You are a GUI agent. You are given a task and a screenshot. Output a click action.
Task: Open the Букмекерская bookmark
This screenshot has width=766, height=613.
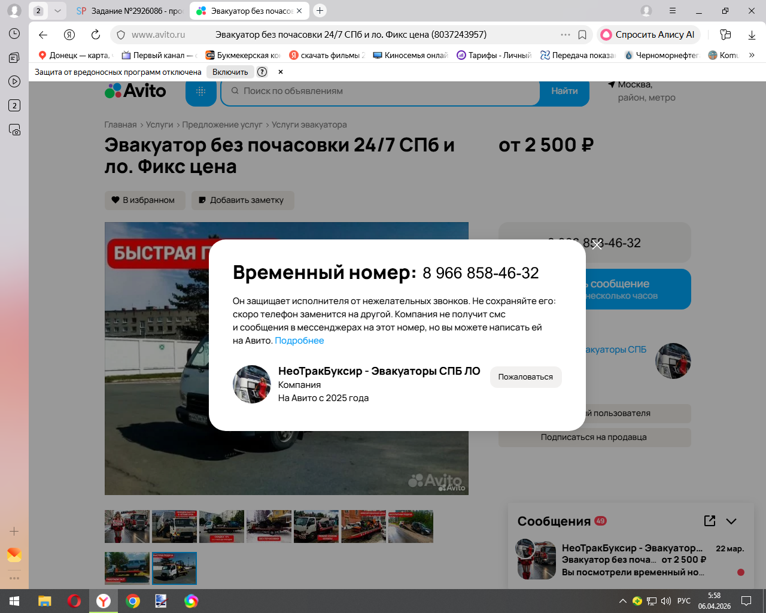click(x=242, y=55)
